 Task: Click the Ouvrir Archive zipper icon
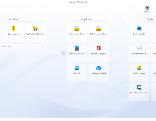pyautogui.click(x=13, y=28)
